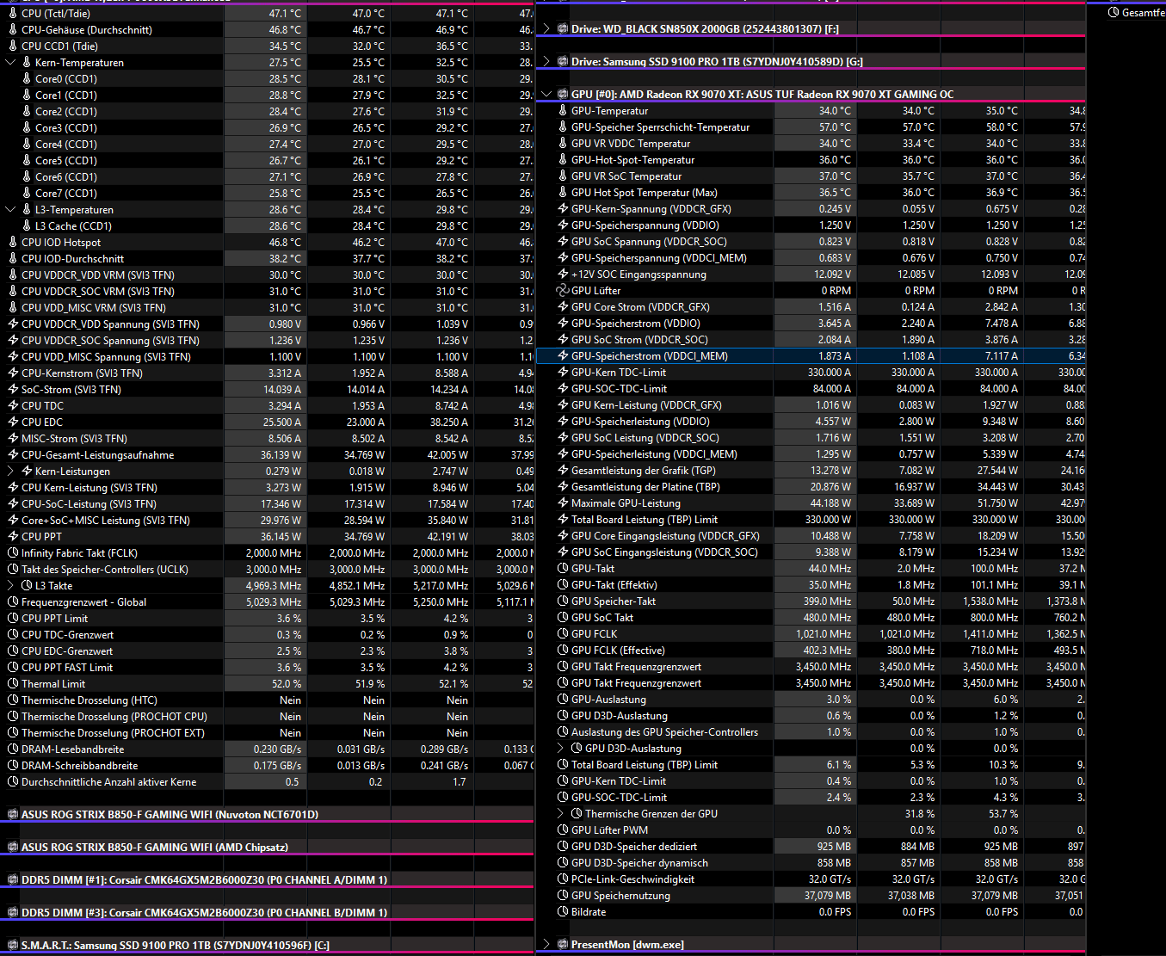1166x956 pixels.
Task: Click GPU icon of AMD Radeon RX 9070 XT header
Action: coord(563,95)
